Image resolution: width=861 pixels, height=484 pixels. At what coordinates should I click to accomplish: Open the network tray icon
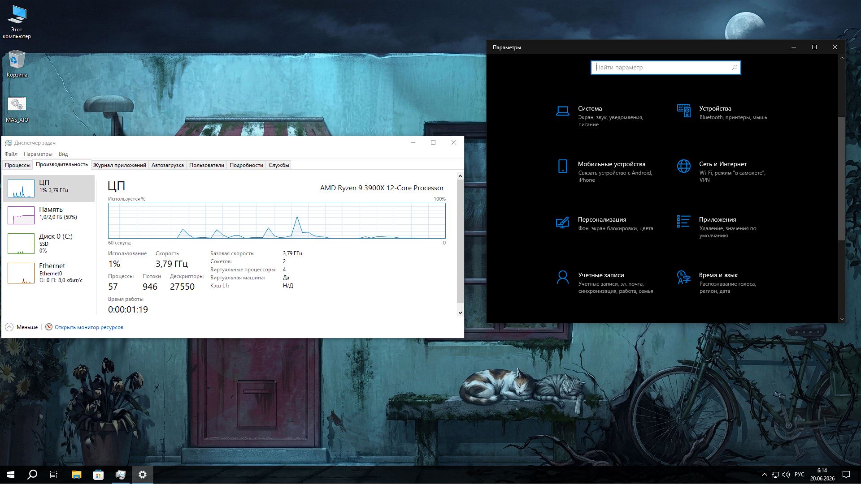(x=775, y=475)
